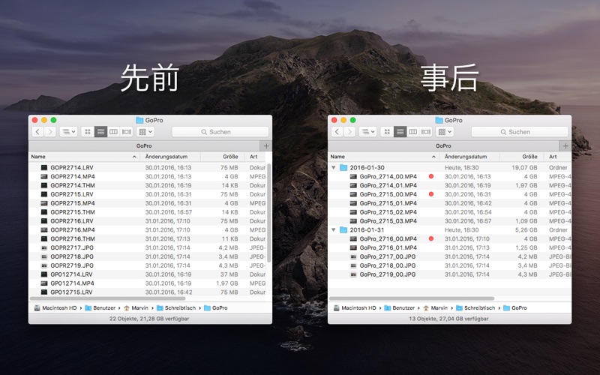Click the vertical scrollbar in the left window
This screenshot has height=375, width=600.
click(x=268, y=210)
